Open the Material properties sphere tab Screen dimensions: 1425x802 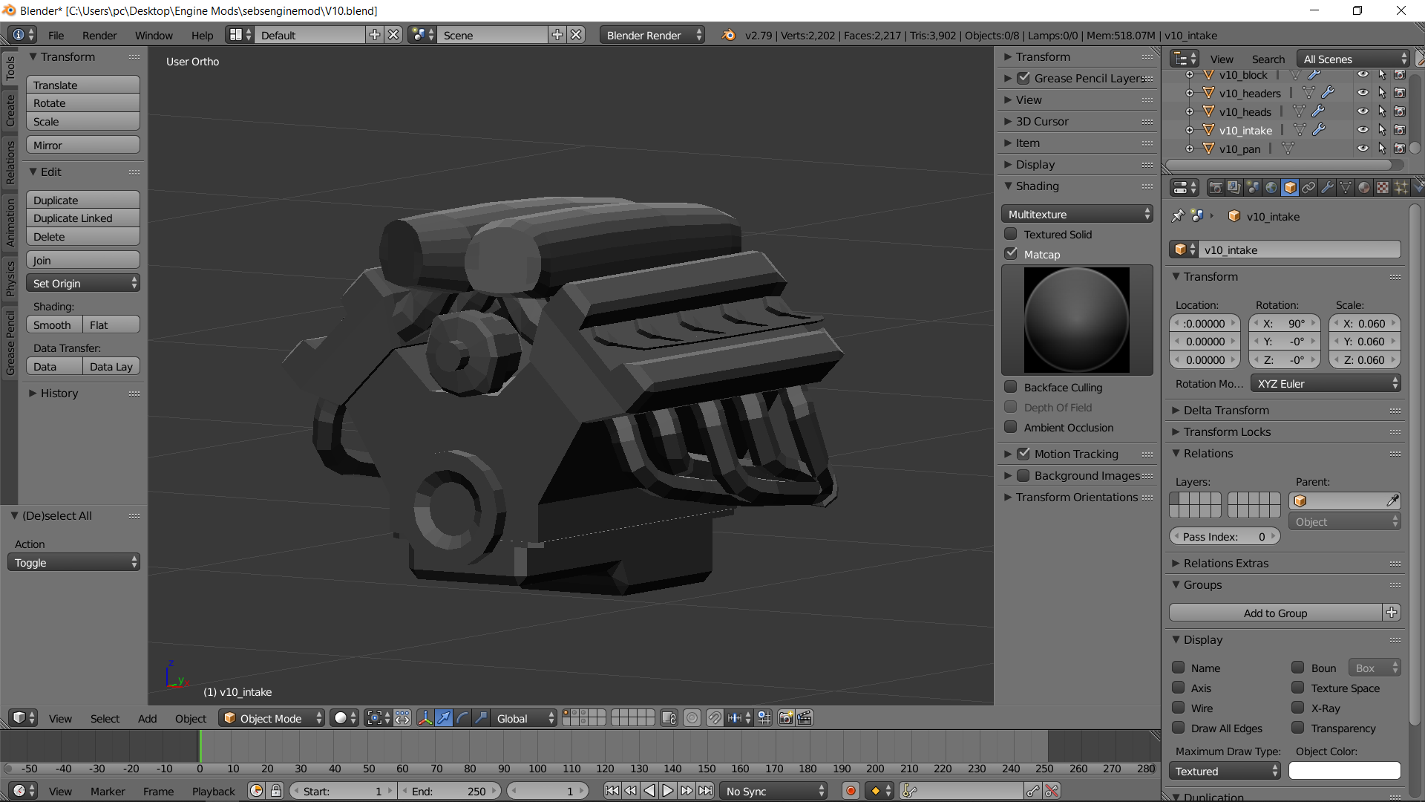(1364, 188)
